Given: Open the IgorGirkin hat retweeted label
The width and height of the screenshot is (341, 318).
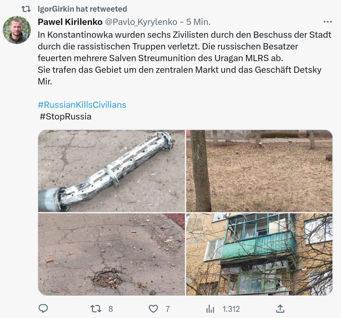Looking at the screenshot, I should tap(82, 9).
